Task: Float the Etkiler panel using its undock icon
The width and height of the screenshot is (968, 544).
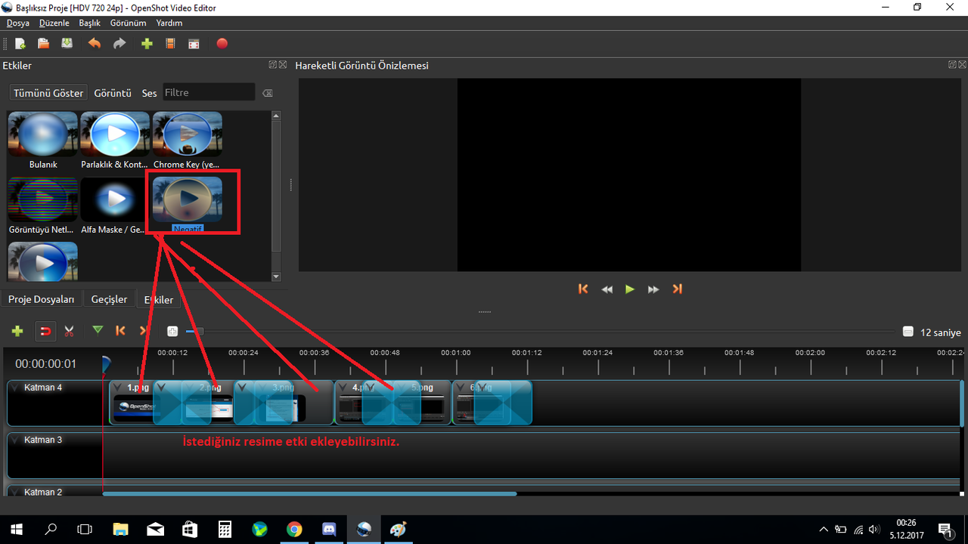Action: pyautogui.click(x=272, y=65)
